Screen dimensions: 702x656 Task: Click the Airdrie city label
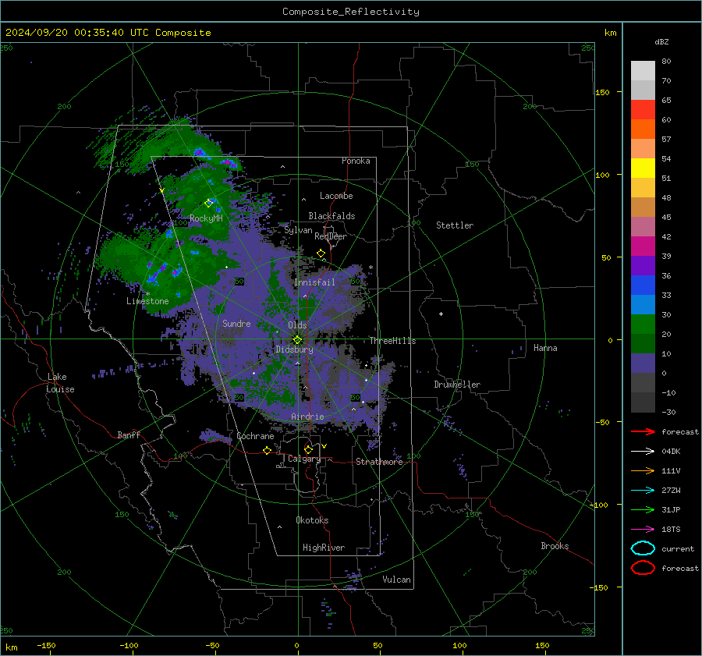coord(307,417)
